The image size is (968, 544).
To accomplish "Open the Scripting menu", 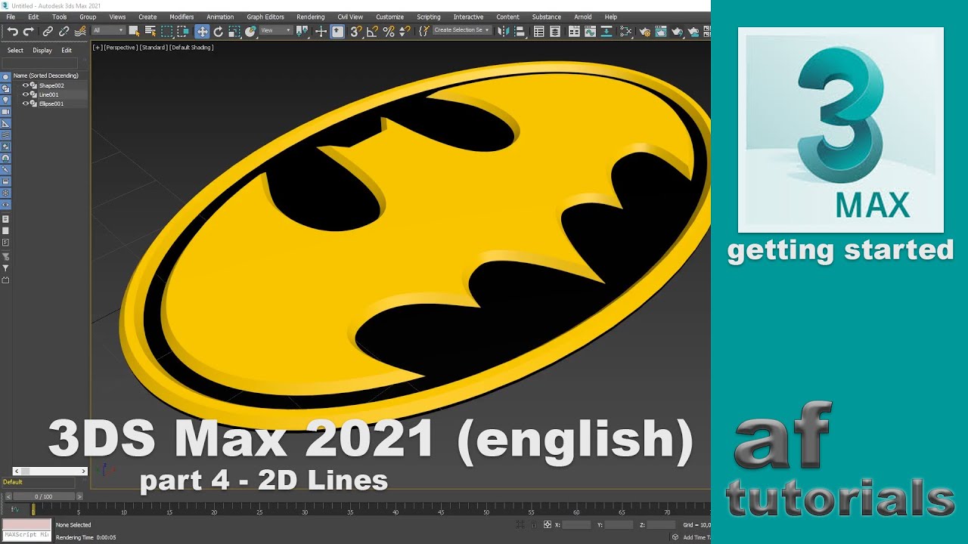I will pos(428,17).
